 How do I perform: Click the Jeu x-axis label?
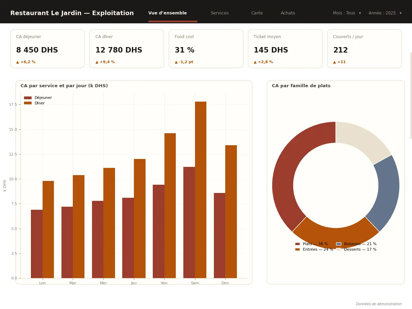coord(134,283)
